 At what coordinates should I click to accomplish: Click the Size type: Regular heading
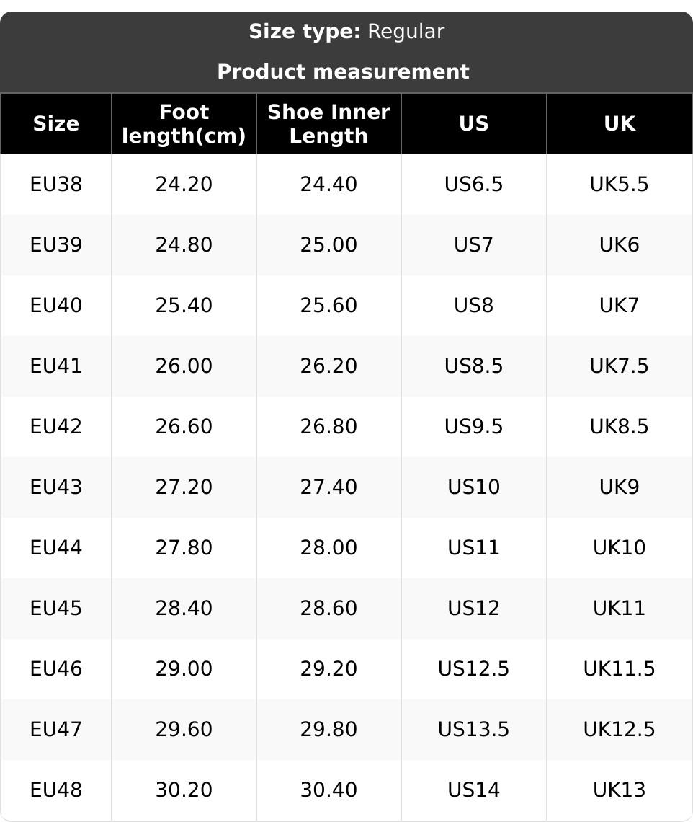coord(346,32)
